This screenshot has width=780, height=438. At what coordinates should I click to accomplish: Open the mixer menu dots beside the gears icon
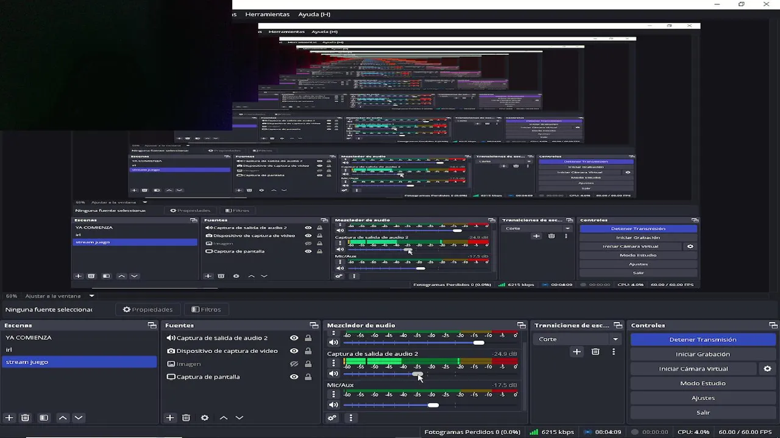click(350, 418)
